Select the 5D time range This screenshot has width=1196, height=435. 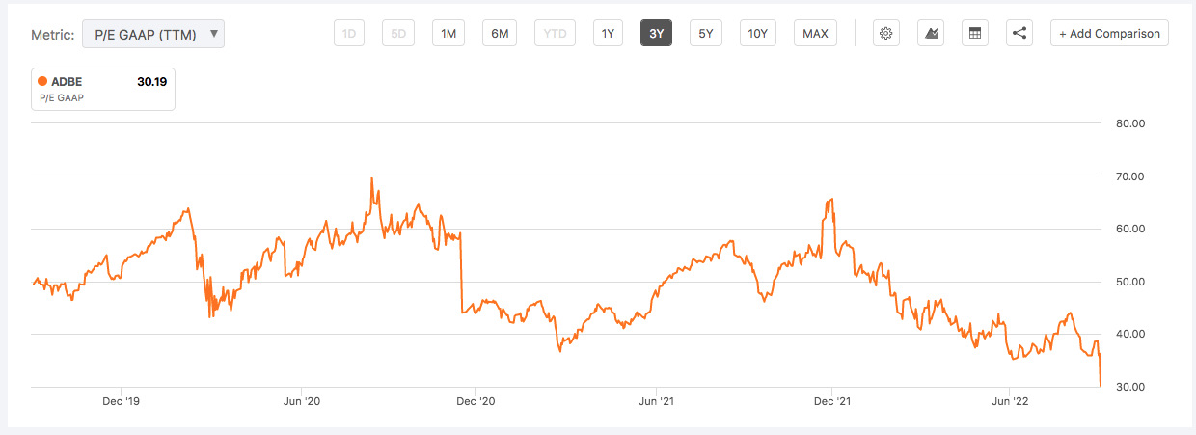click(x=397, y=34)
